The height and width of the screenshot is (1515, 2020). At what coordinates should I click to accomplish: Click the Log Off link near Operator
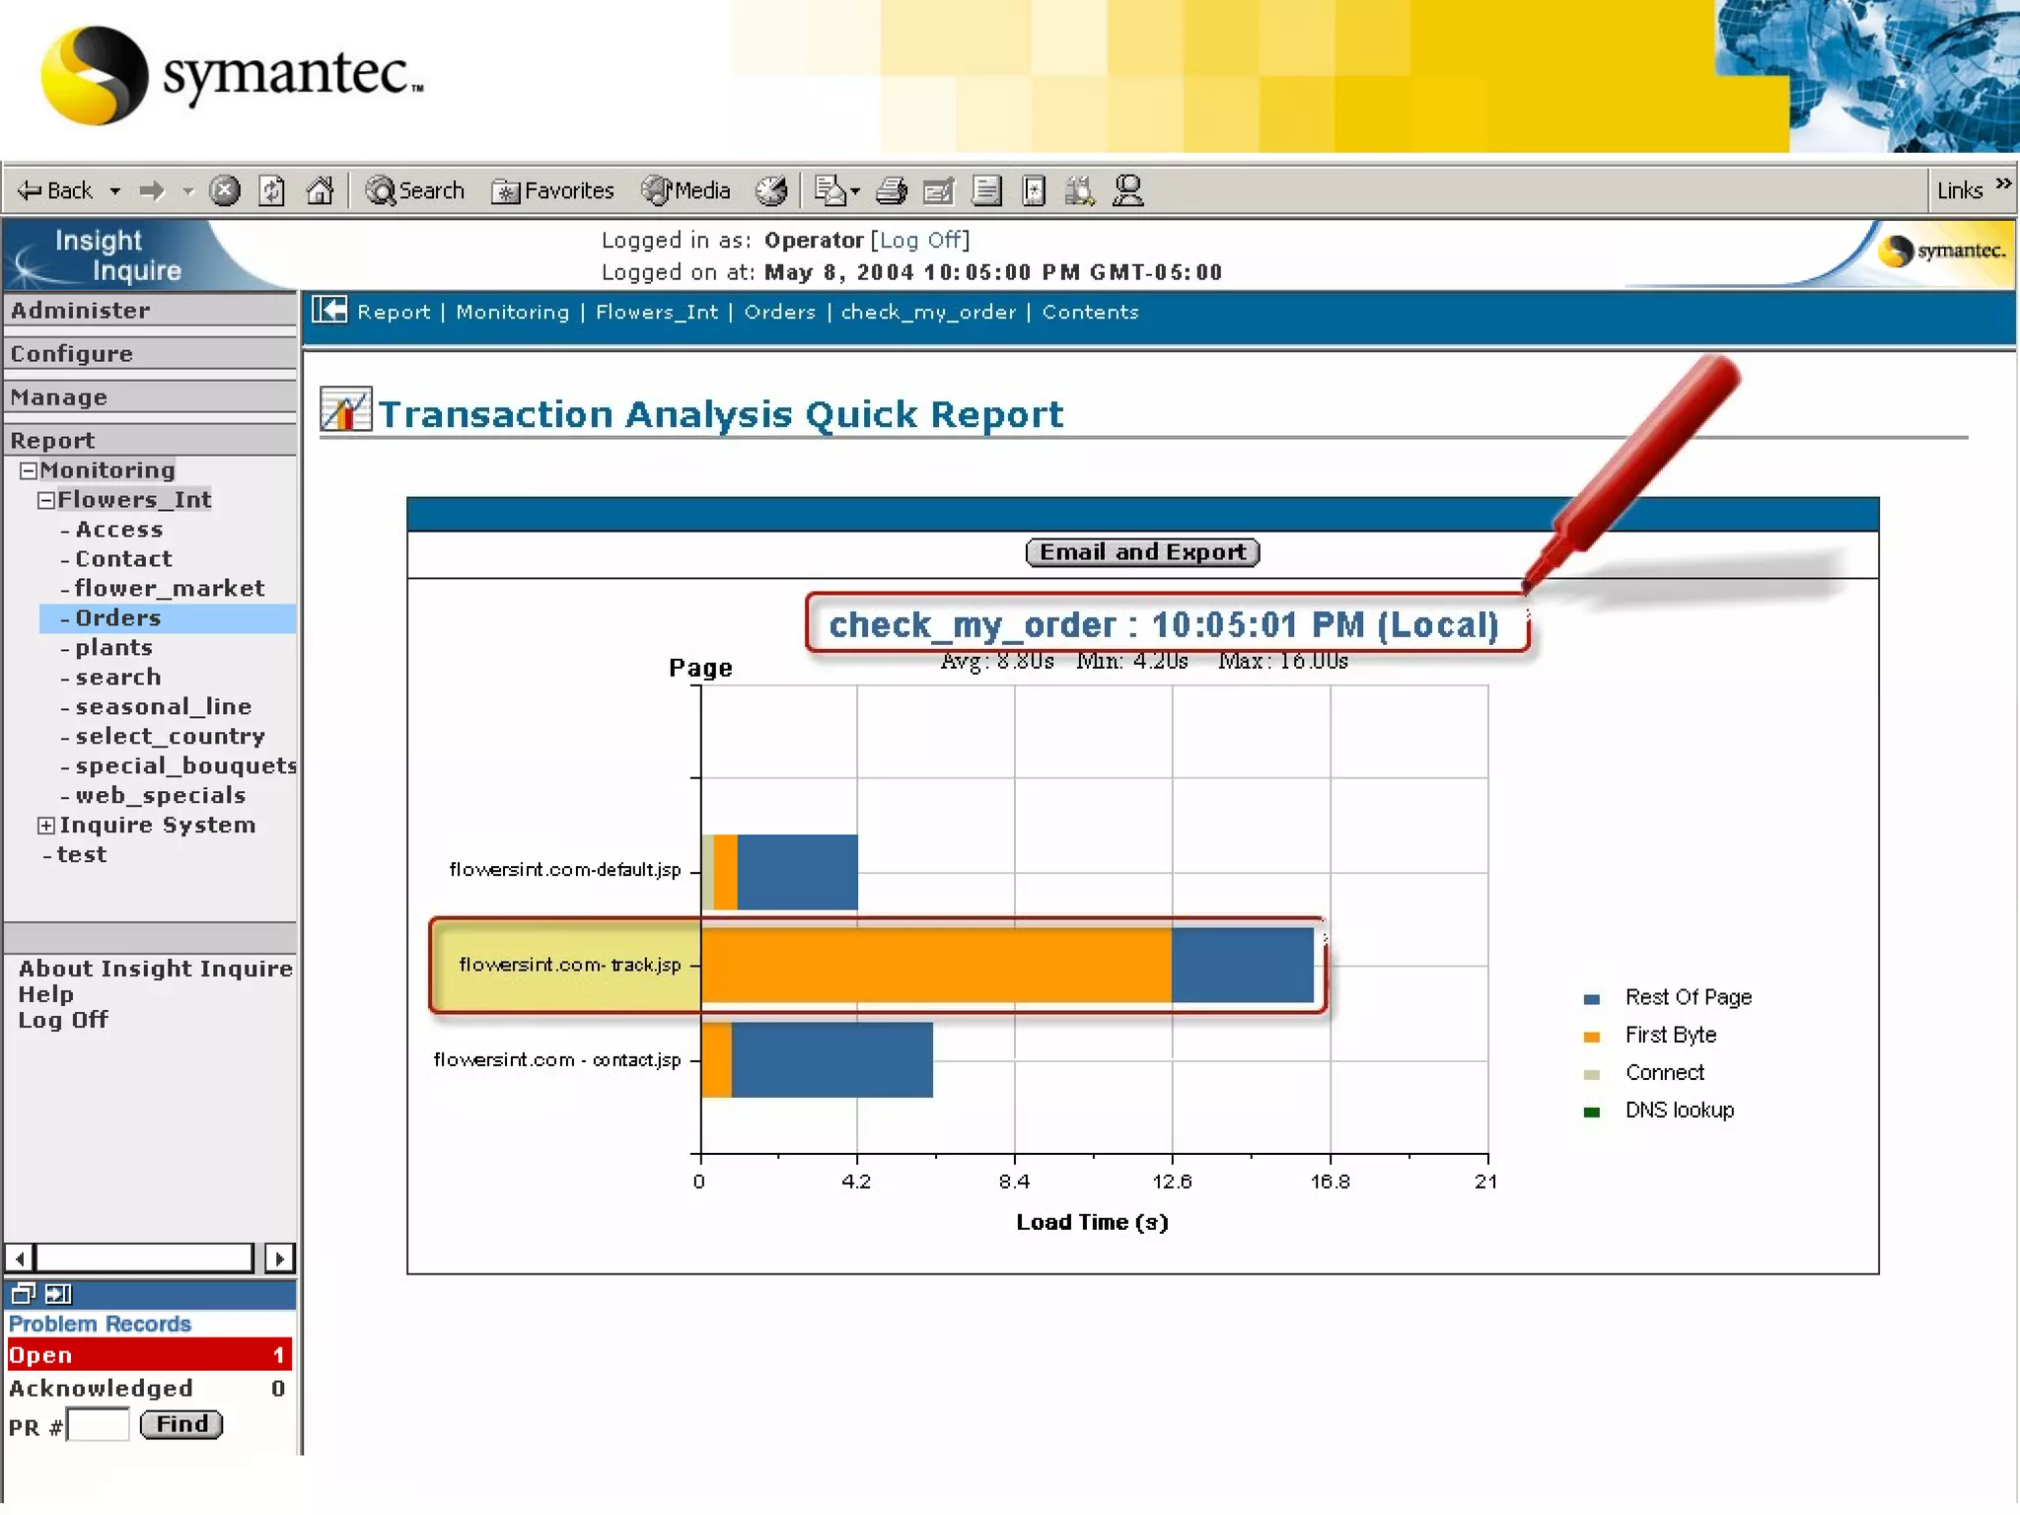(x=919, y=240)
